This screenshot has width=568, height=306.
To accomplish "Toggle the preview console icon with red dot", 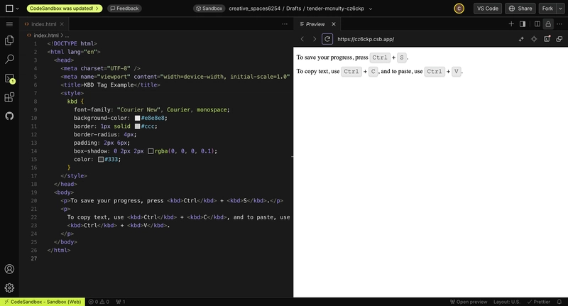I will [547, 39].
